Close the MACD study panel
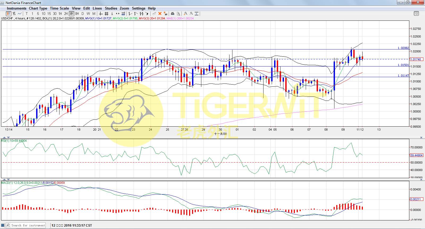This screenshot has height=229, width=425. click(421, 180)
